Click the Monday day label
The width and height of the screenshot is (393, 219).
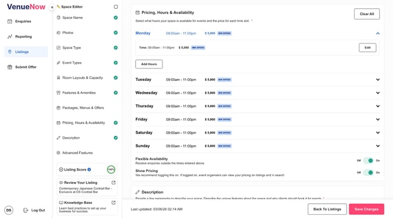(x=143, y=33)
